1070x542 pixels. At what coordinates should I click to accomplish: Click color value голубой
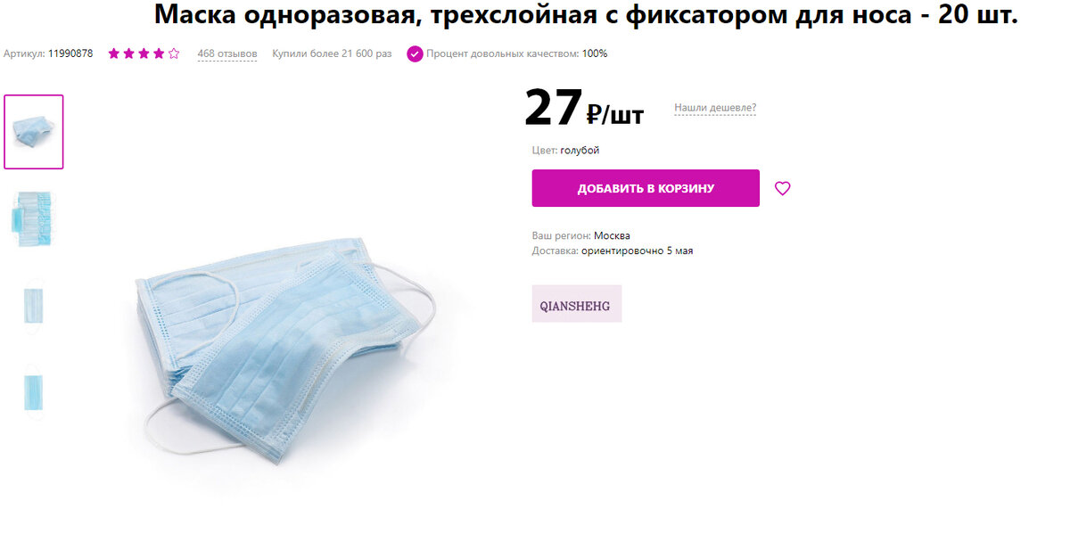580,151
